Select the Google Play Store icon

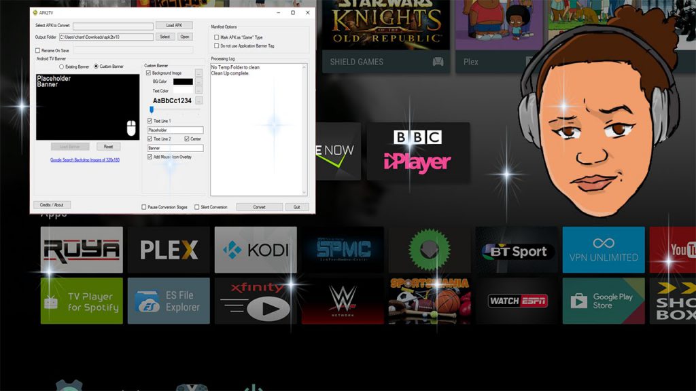coord(603,300)
